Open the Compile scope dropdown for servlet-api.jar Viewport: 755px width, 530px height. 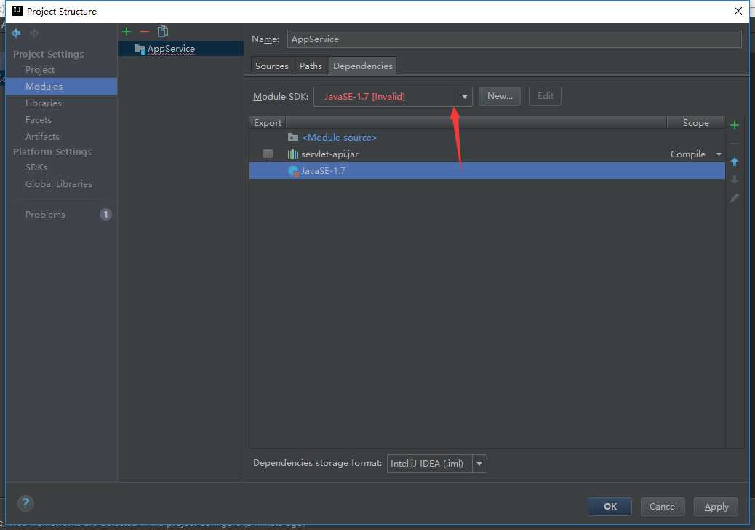pyautogui.click(x=719, y=154)
